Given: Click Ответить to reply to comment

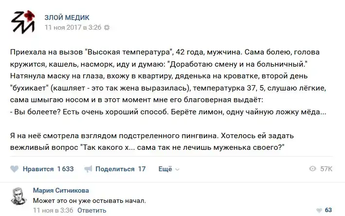Looking at the screenshot, I should click(91, 210).
